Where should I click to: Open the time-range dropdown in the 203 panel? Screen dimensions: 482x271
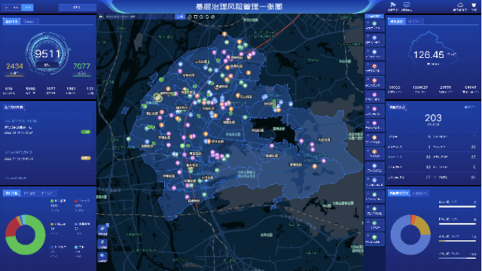[x=469, y=107]
